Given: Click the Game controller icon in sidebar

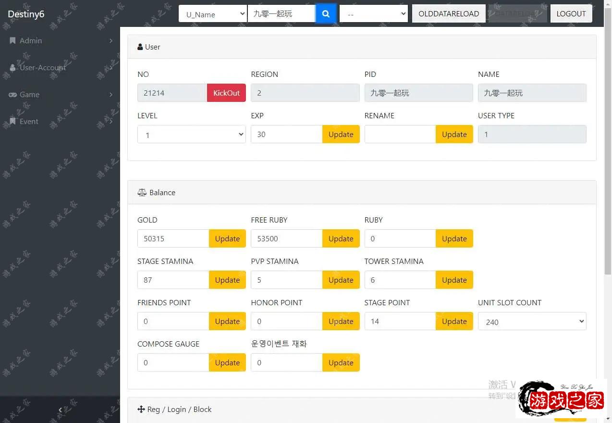Looking at the screenshot, I should click(x=12, y=95).
